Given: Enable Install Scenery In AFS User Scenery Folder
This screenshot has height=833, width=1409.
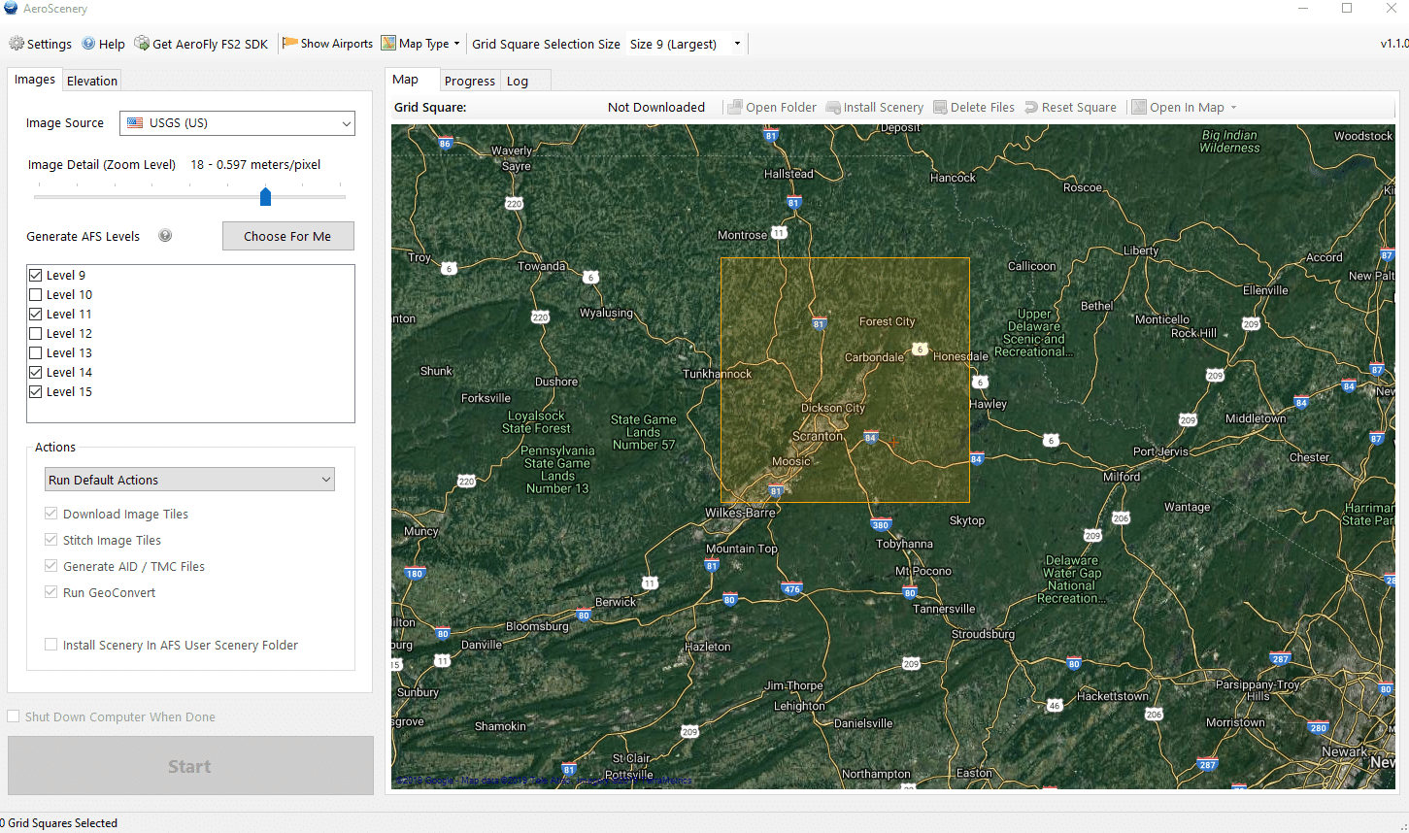Looking at the screenshot, I should point(51,645).
